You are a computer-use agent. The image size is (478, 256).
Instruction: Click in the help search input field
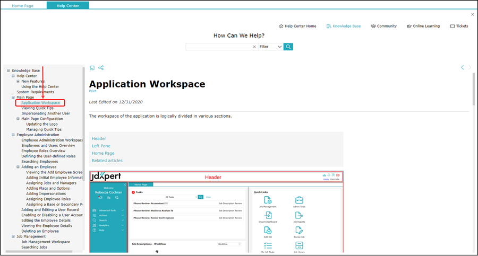pyautogui.click(x=218, y=47)
